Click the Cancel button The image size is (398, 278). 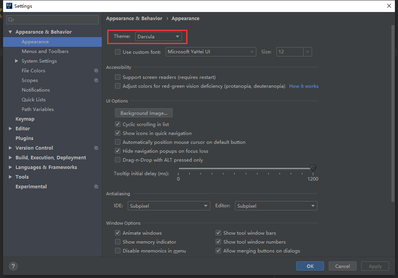[342, 266]
